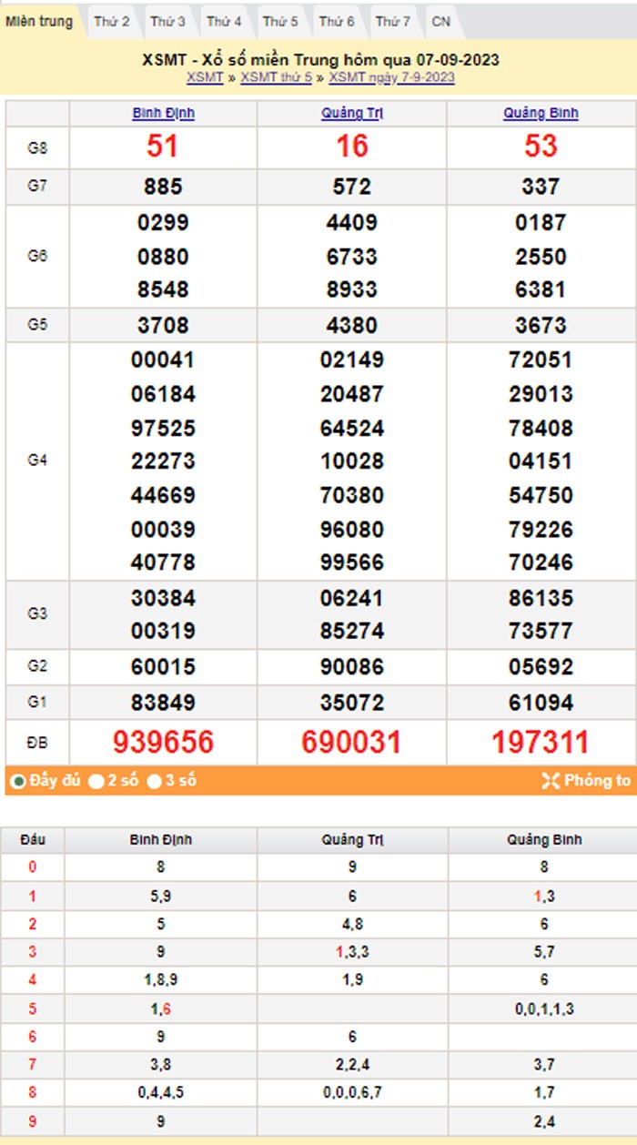
Task: Open the Thứ 4 tab
Action: tap(224, 21)
